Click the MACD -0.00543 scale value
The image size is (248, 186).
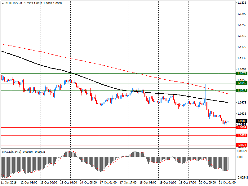(242, 178)
